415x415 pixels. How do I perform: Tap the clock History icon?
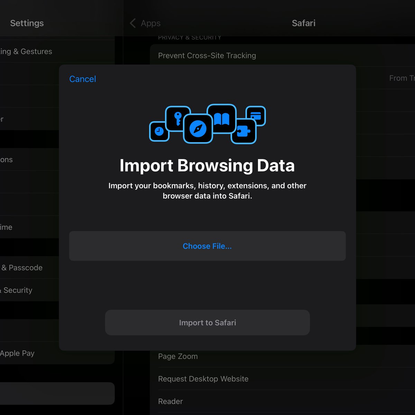click(x=159, y=132)
